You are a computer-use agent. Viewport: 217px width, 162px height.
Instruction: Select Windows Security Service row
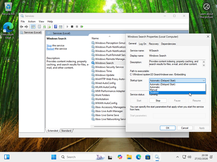click(108, 67)
